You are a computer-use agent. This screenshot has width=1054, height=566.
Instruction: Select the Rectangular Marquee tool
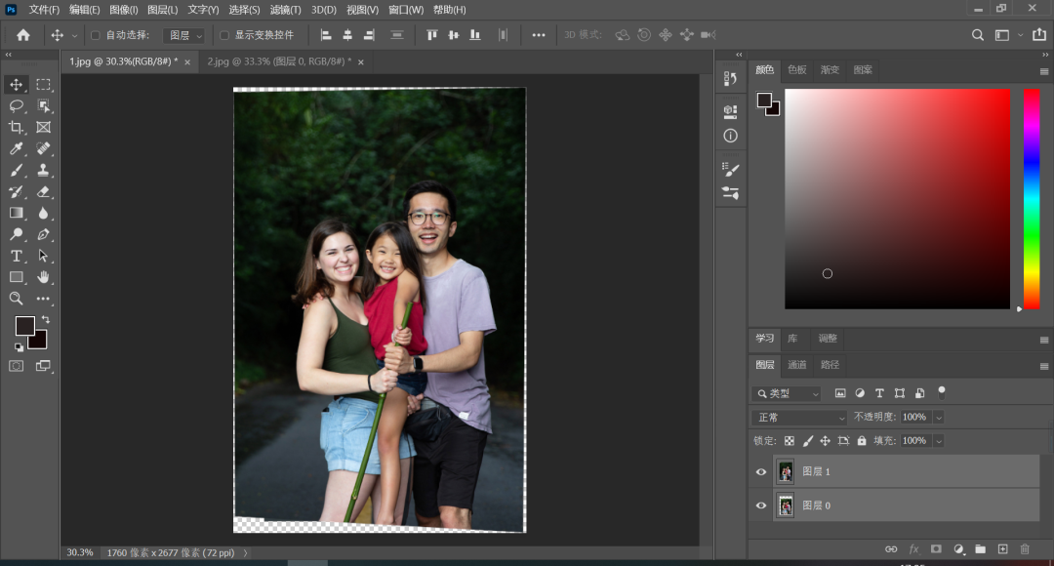(44, 85)
